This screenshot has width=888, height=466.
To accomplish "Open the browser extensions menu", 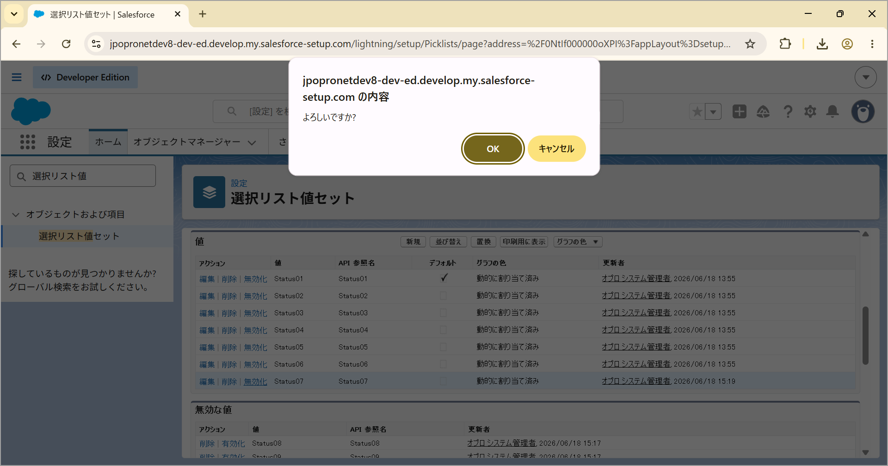I will tap(785, 44).
